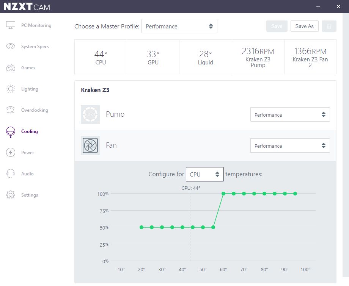Click the System Specs eye icon
The height and width of the screenshot is (286, 349).
coord(11,46)
